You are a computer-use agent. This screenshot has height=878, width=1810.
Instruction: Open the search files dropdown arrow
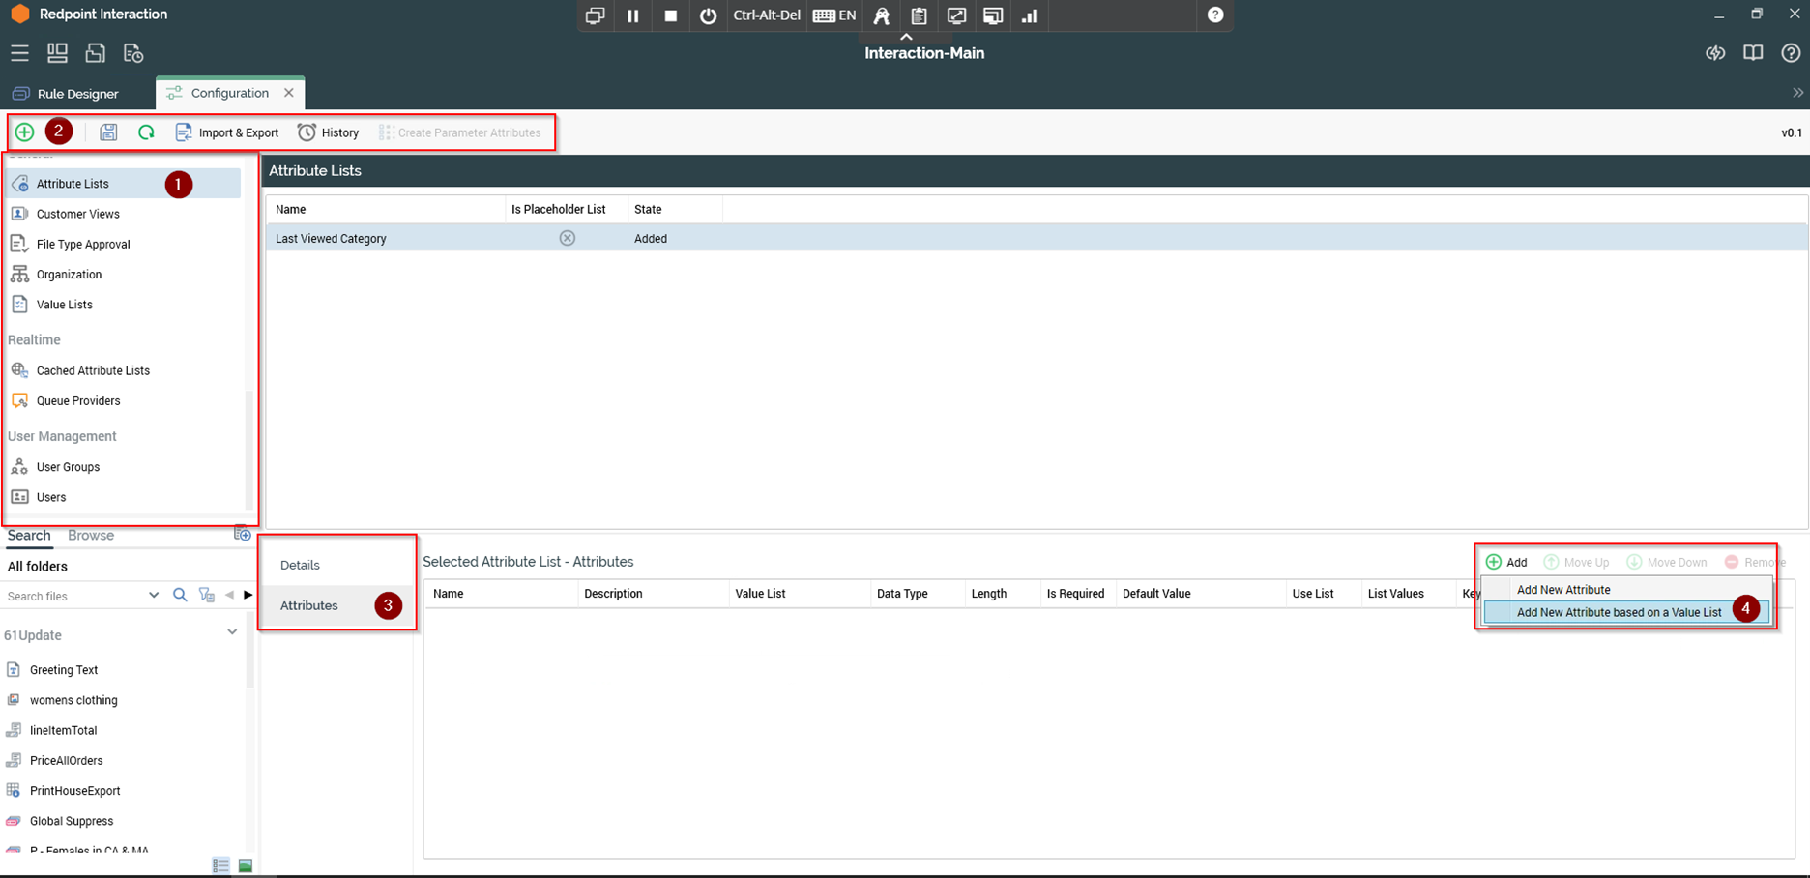(x=154, y=596)
